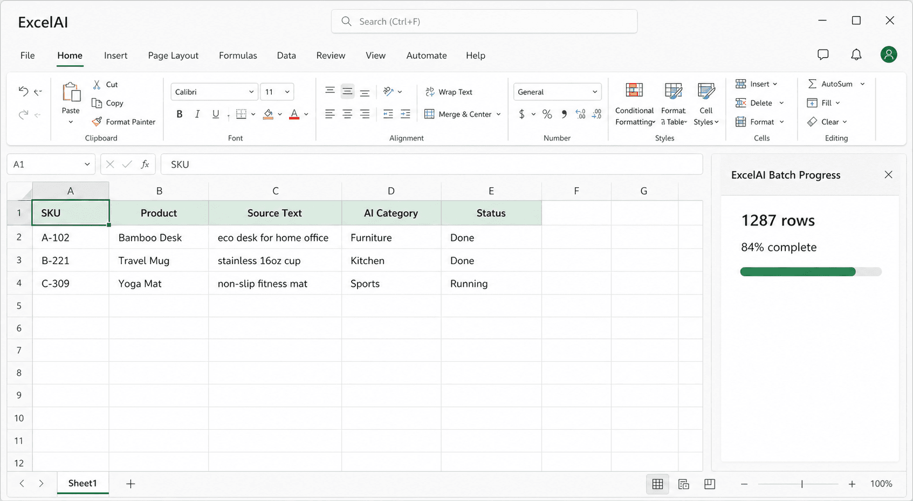Click the zoom slider handle
913x501 pixels.
point(802,484)
